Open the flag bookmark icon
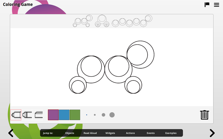This screenshot has width=223, height=139. point(207,4)
